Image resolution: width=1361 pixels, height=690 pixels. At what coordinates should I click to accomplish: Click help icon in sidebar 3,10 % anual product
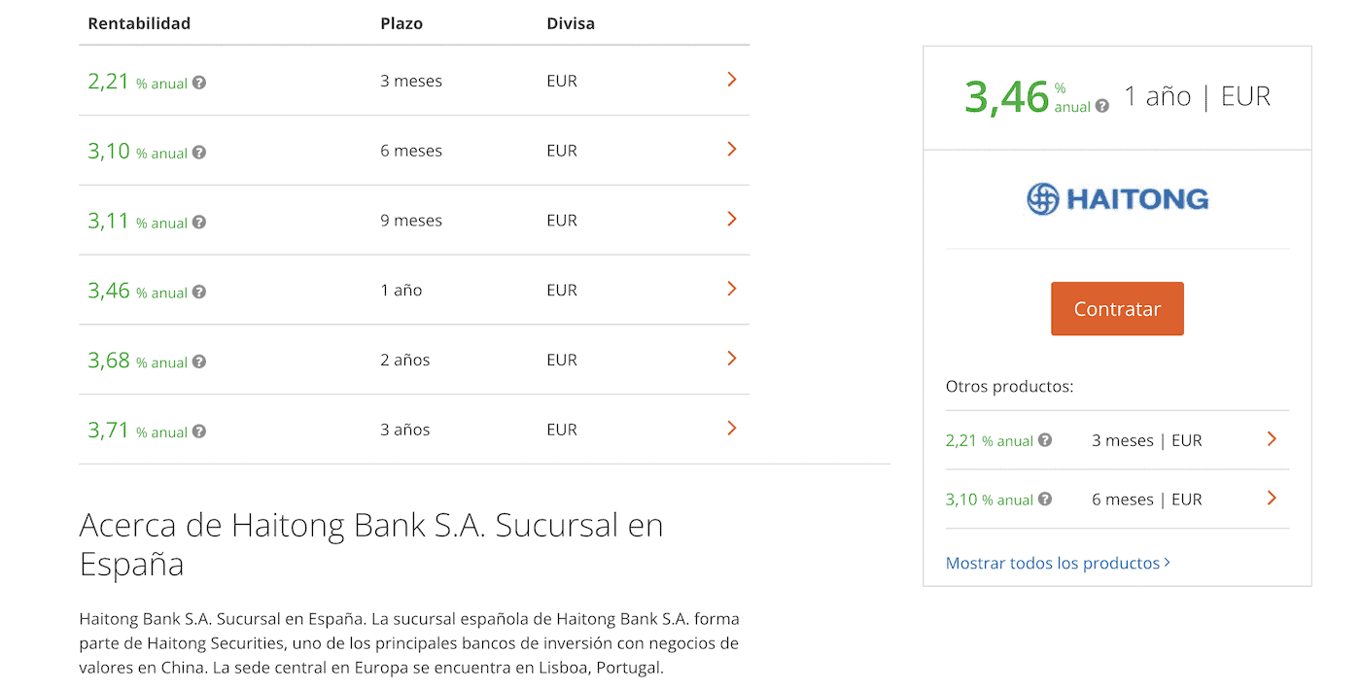pos(1045,500)
